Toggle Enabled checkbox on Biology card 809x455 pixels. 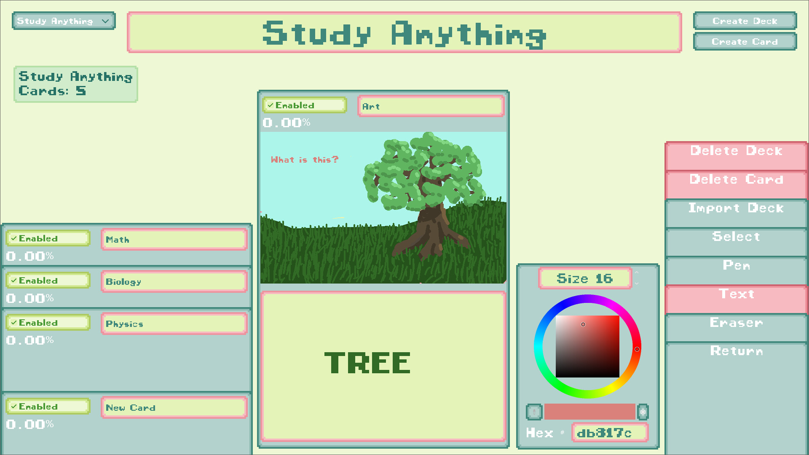pyautogui.click(x=48, y=281)
